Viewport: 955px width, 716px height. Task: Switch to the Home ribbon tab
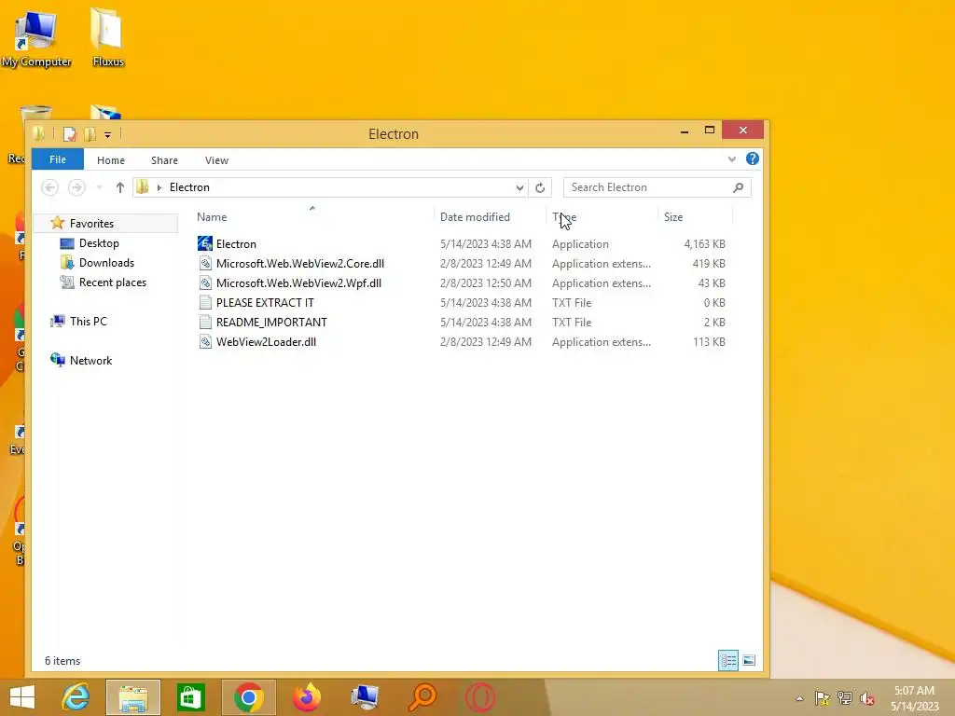click(x=111, y=160)
